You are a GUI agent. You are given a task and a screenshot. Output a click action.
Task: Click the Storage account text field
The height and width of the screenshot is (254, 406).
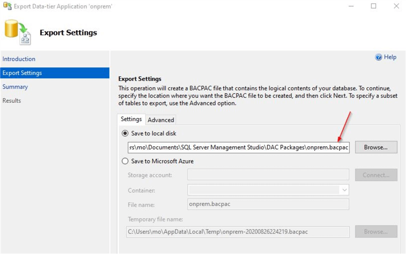click(x=268, y=175)
